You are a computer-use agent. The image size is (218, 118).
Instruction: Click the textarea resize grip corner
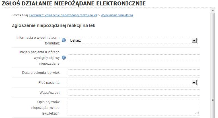(x=197, y=113)
